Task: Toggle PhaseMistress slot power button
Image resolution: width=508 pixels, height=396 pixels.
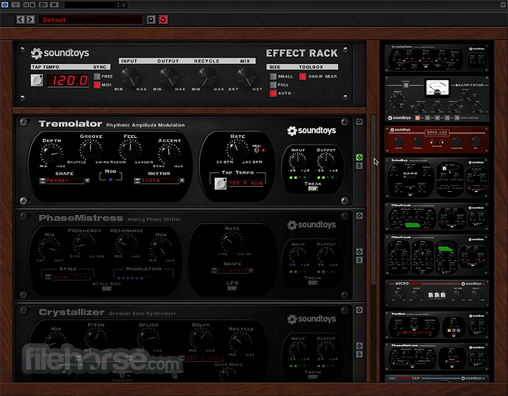Action: [359, 251]
